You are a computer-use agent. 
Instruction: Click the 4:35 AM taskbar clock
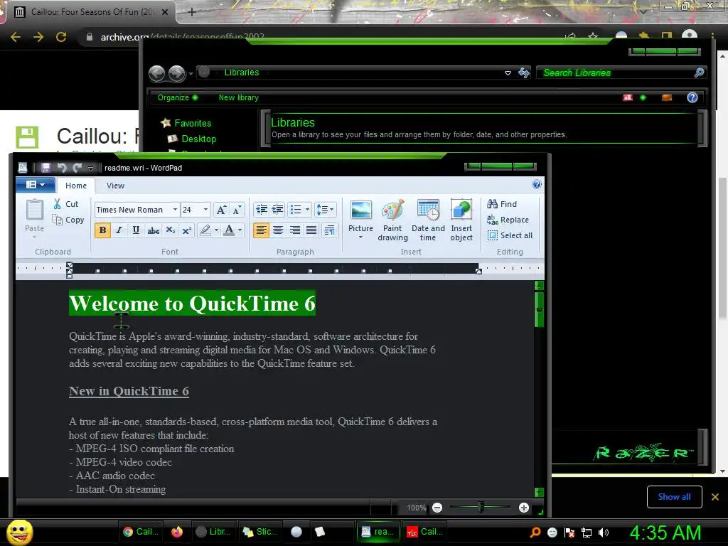(665, 532)
